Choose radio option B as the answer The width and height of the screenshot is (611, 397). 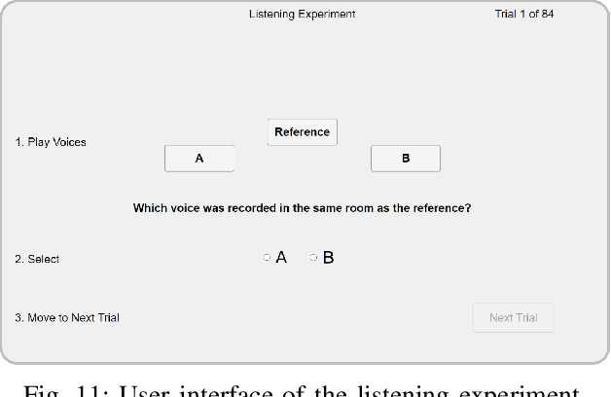(x=313, y=258)
